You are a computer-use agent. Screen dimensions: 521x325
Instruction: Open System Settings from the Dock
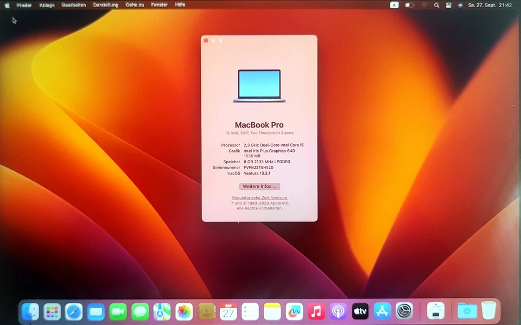click(x=403, y=311)
